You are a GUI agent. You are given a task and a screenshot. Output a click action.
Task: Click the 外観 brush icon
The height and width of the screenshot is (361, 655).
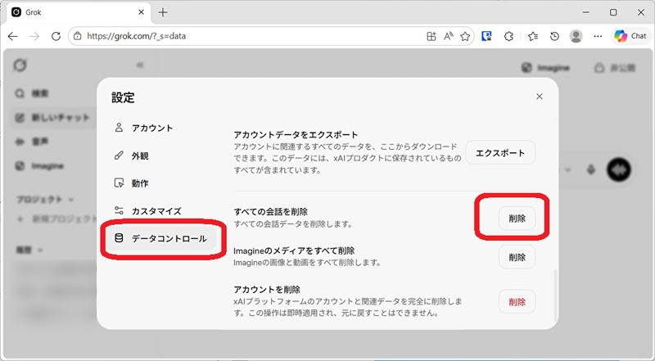tap(119, 156)
